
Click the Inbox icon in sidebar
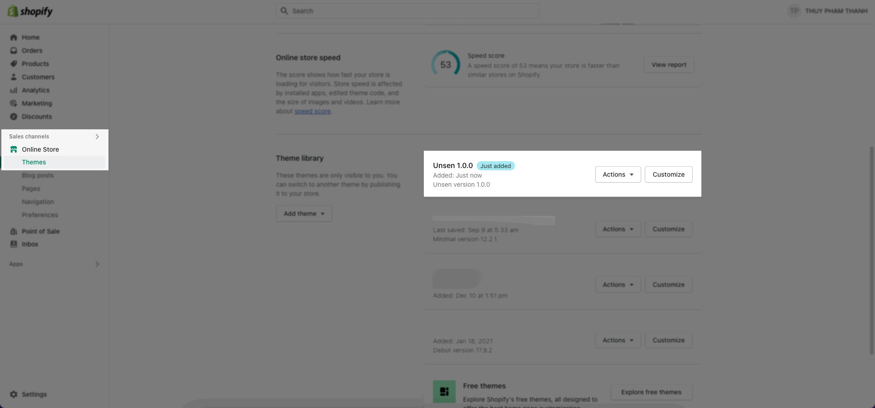pos(14,244)
